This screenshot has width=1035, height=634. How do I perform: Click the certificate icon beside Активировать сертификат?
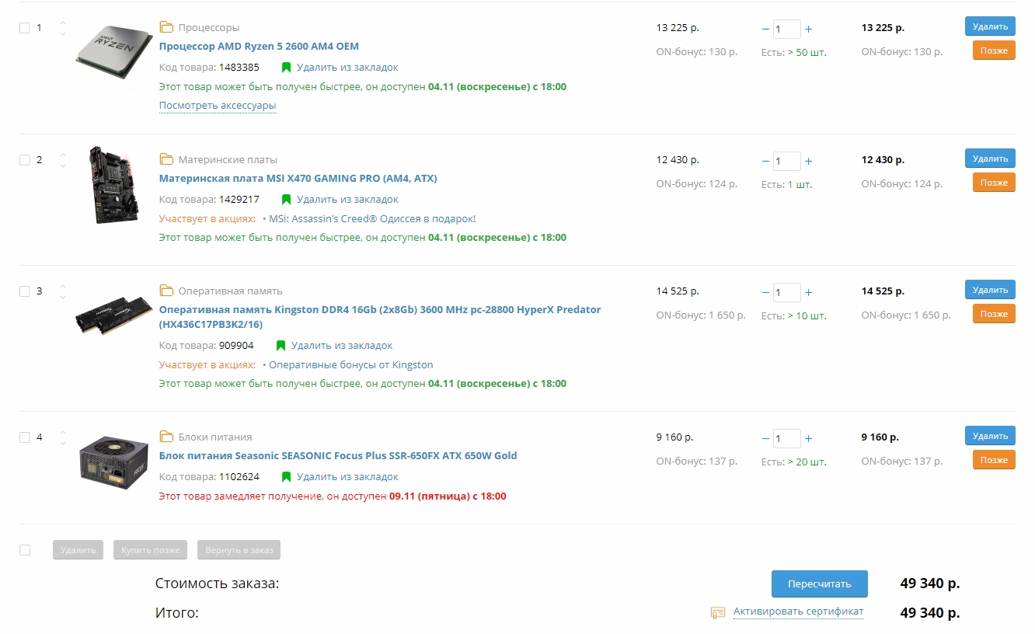pyautogui.click(x=718, y=613)
